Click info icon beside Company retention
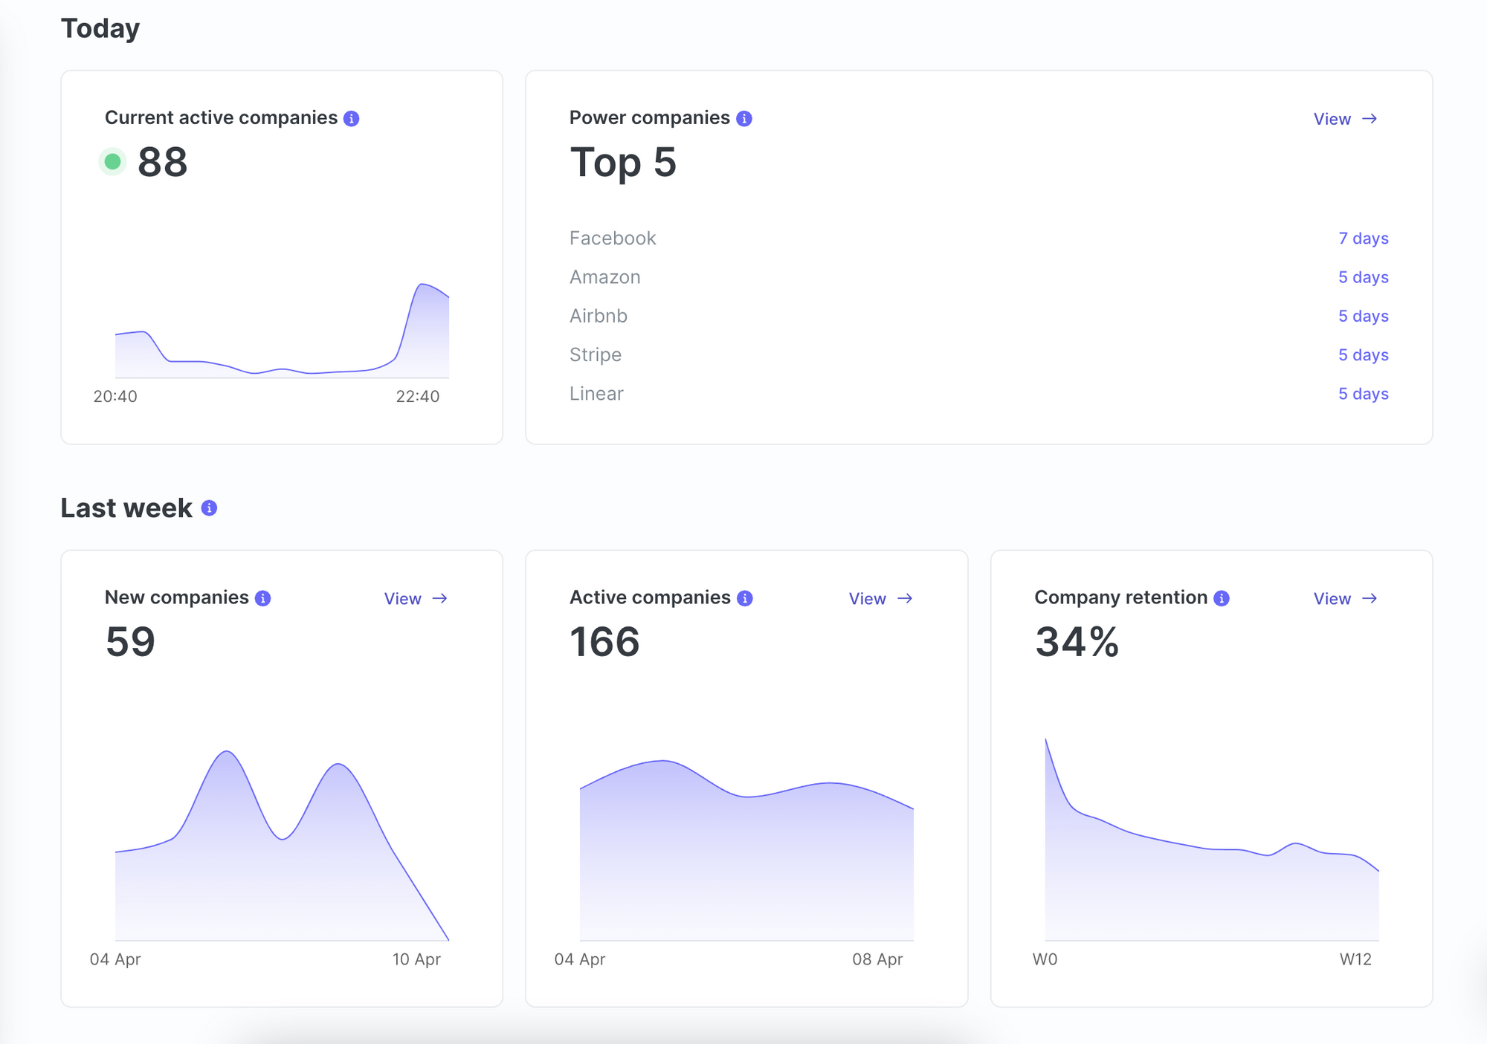 (x=1222, y=598)
